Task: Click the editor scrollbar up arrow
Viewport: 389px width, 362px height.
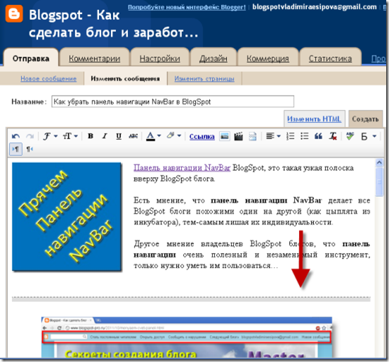Action: pyautogui.click(x=379, y=162)
